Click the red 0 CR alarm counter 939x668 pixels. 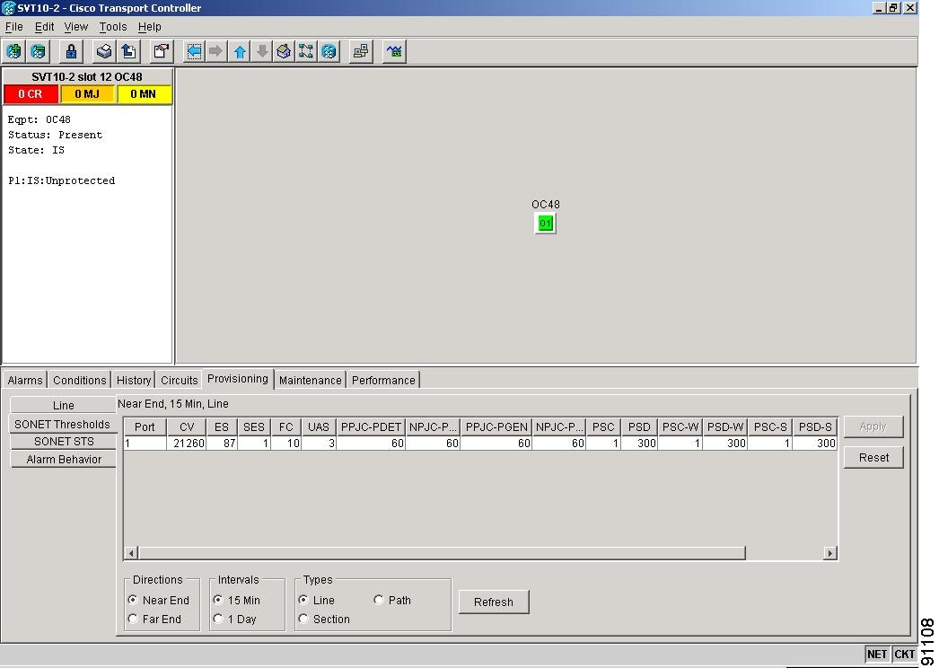tap(31, 94)
